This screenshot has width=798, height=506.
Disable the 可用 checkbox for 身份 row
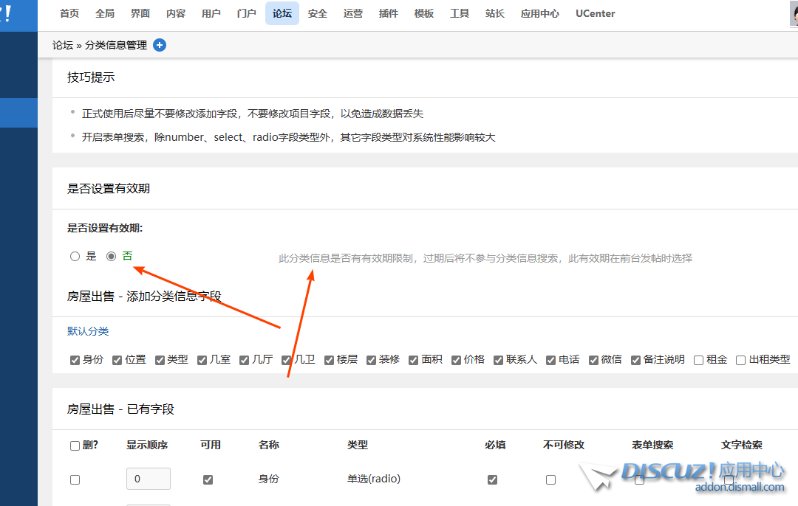pos(208,479)
